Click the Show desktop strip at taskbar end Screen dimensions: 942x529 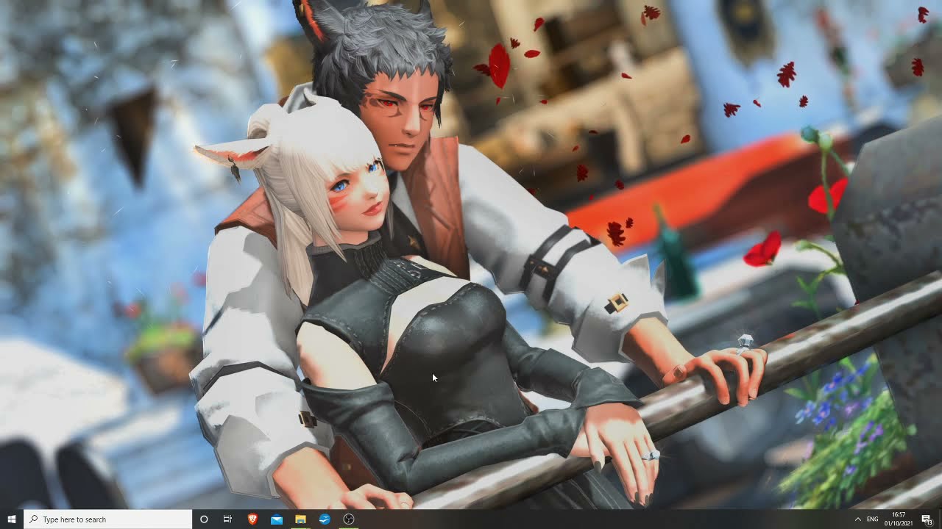pos(940,519)
